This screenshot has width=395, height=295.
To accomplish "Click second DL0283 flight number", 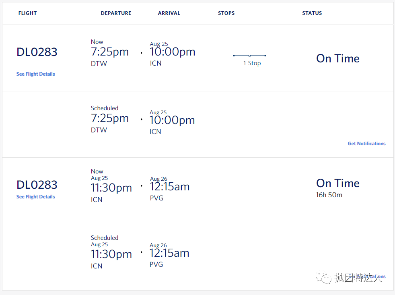I will (x=37, y=185).
